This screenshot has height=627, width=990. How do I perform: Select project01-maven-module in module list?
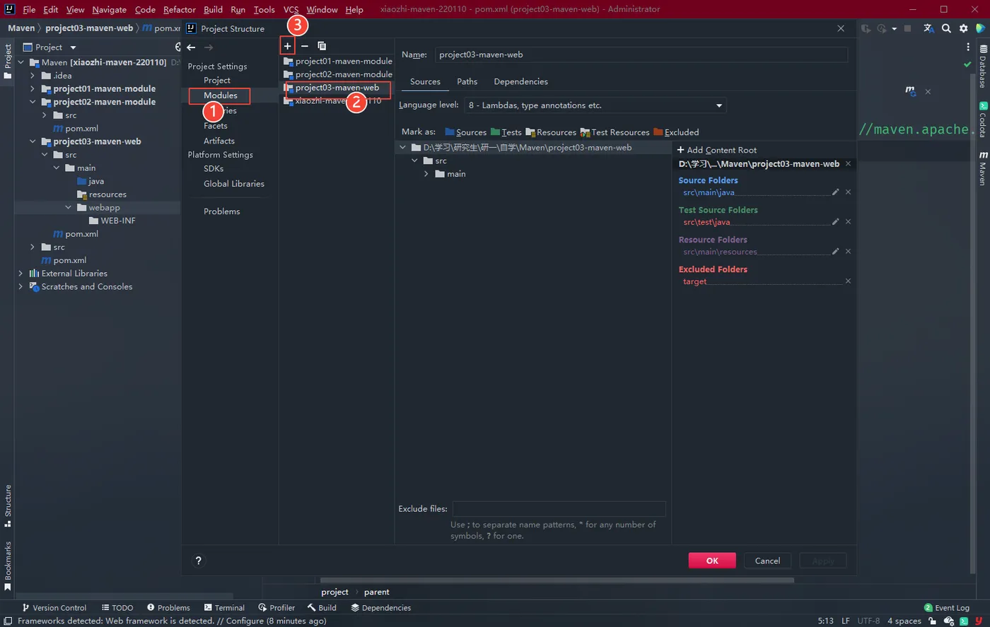337,61
